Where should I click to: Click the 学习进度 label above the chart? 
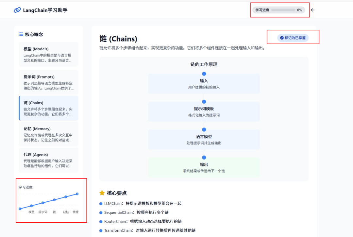pos(26,187)
